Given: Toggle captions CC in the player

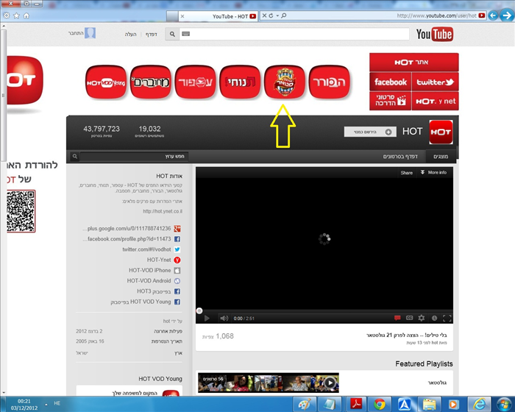Looking at the screenshot, I should 409,318.
